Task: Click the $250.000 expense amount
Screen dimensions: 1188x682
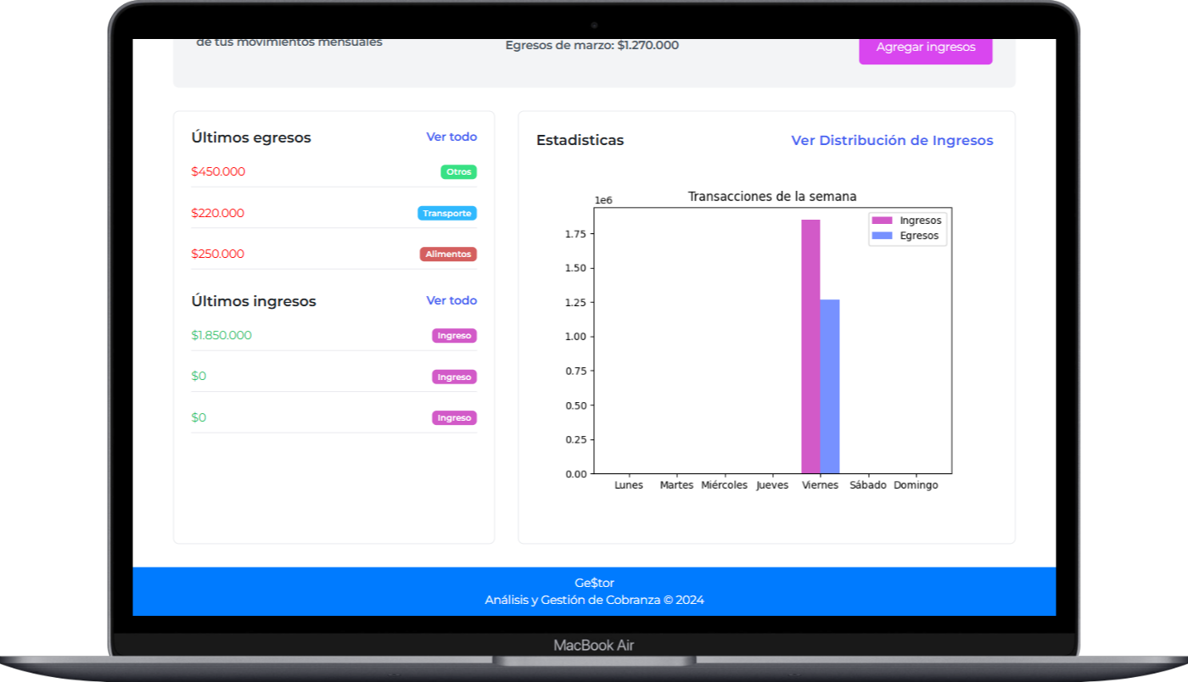Action: point(217,254)
